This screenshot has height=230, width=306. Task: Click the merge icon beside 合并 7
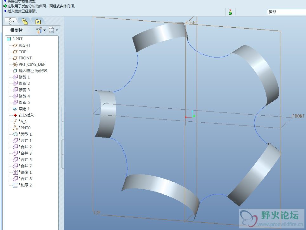(x=15, y=166)
